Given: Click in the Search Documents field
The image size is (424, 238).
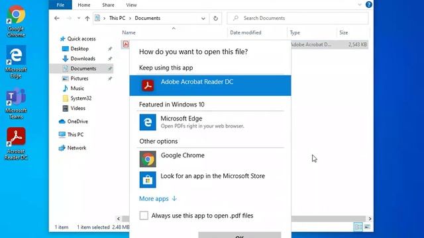Looking at the screenshot, I should tap(297, 18).
